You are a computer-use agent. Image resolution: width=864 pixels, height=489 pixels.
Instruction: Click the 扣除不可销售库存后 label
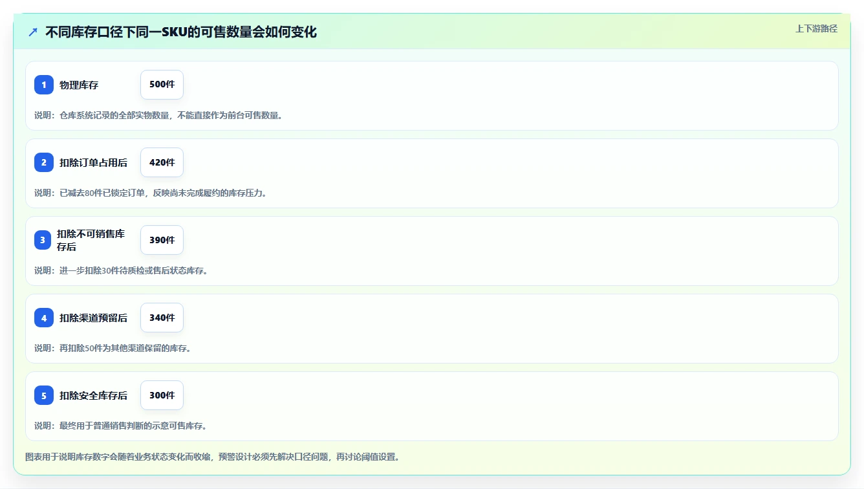pyautogui.click(x=91, y=240)
